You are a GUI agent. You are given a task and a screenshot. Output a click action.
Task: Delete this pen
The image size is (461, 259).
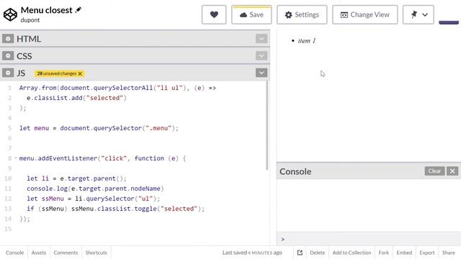[317, 253]
